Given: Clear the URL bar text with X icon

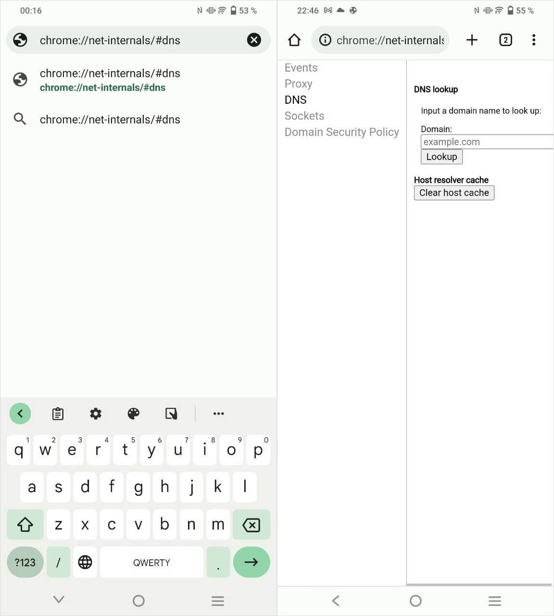Looking at the screenshot, I should click(254, 40).
